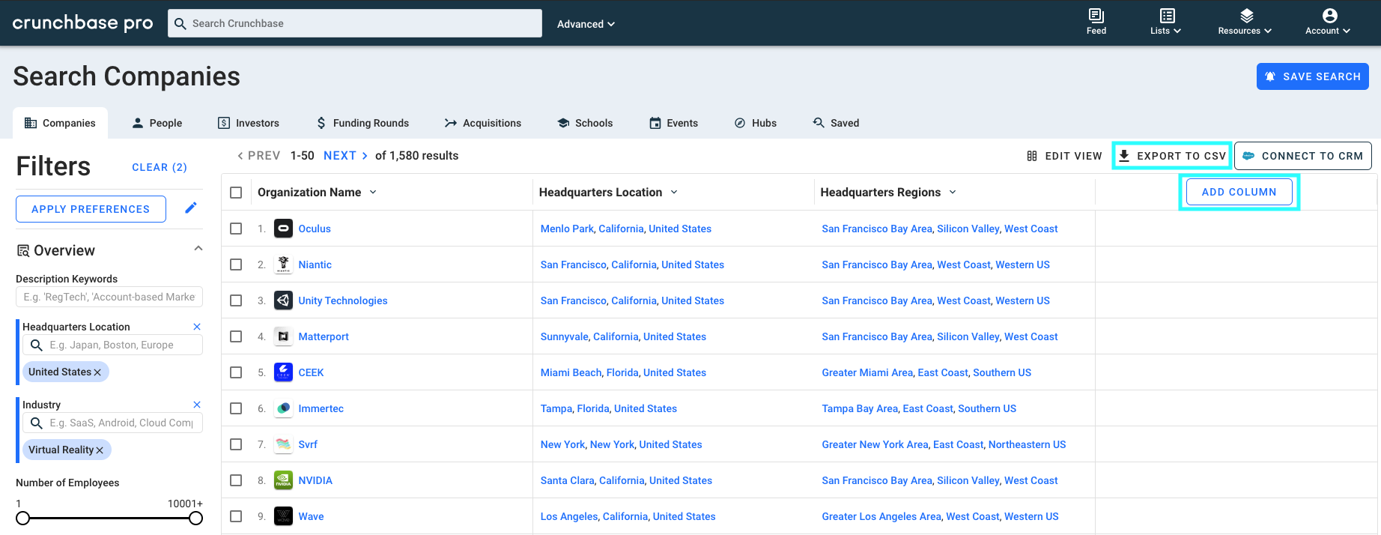Click the Niantic company logo
Image resolution: width=1381 pixels, height=535 pixels.
[x=283, y=265]
